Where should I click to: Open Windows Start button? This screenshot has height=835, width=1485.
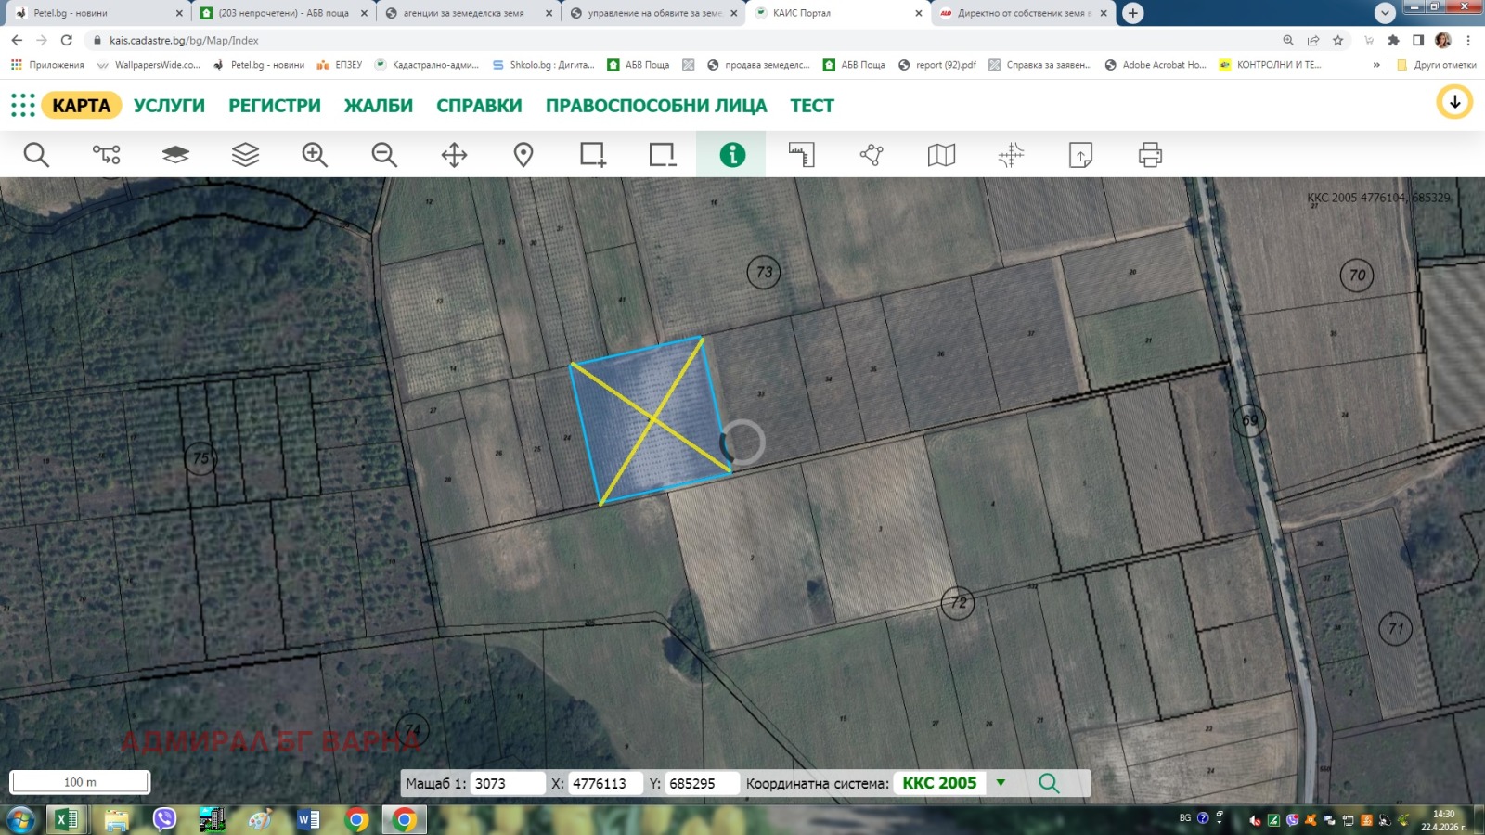(x=20, y=819)
